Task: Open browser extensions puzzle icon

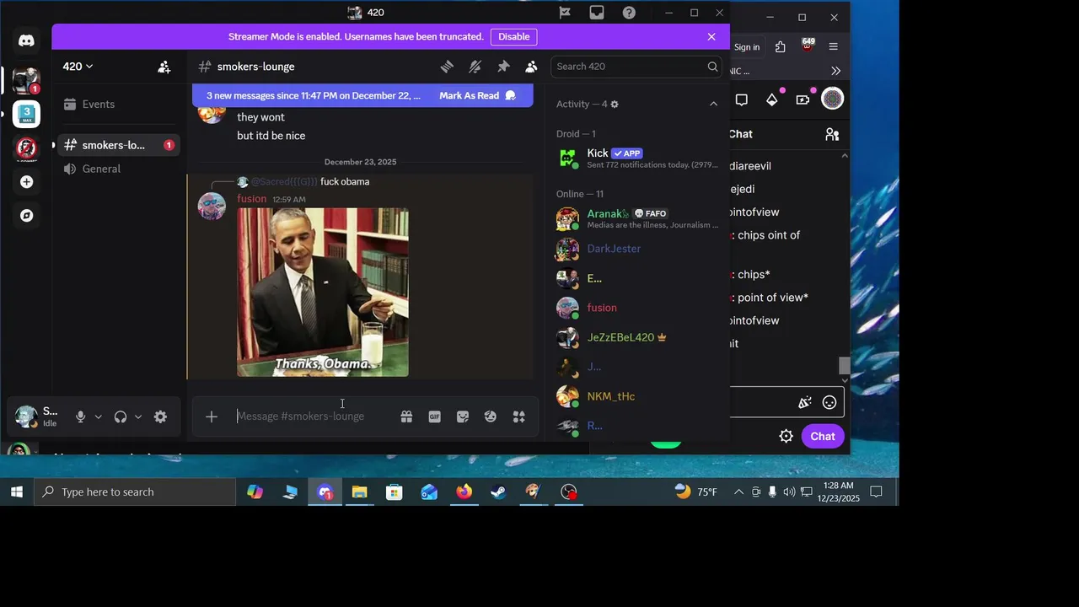Action: pos(780,47)
